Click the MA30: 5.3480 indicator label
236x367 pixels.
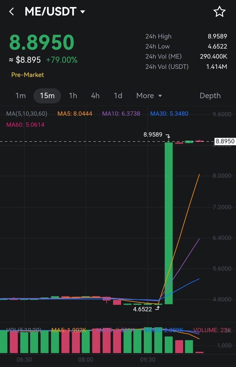(169, 114)
